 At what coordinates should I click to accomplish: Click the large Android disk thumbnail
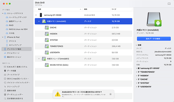click(154, 19)
